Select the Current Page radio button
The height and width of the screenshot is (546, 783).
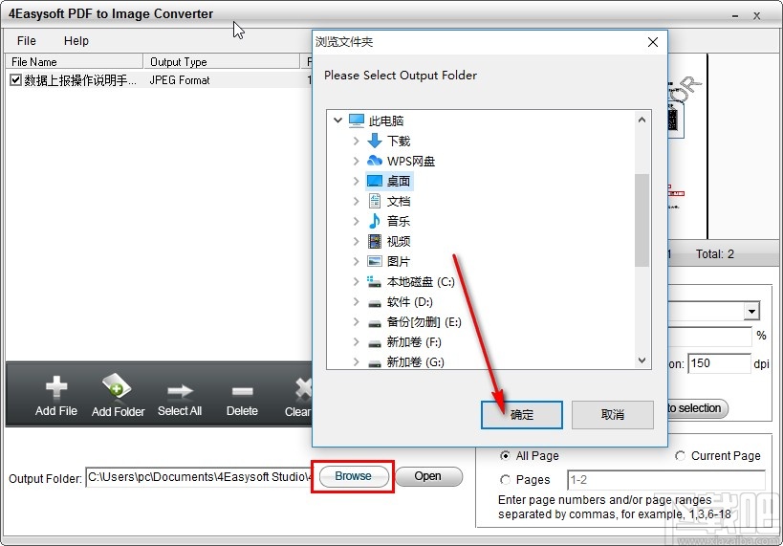(x=680, y=455)
